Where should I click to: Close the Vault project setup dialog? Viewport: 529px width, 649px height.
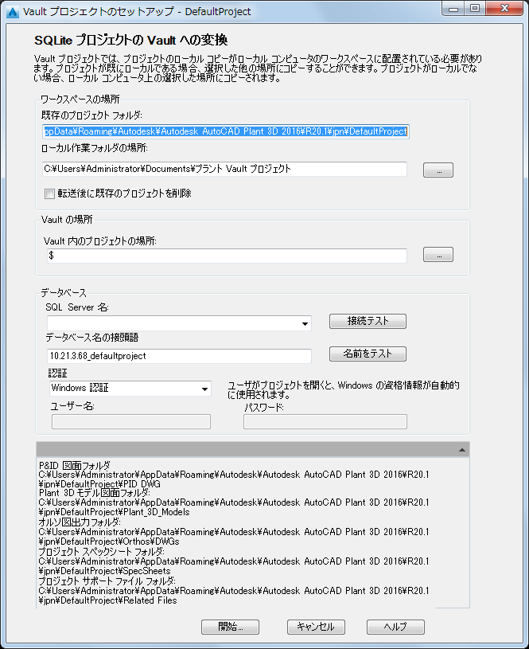504,9
